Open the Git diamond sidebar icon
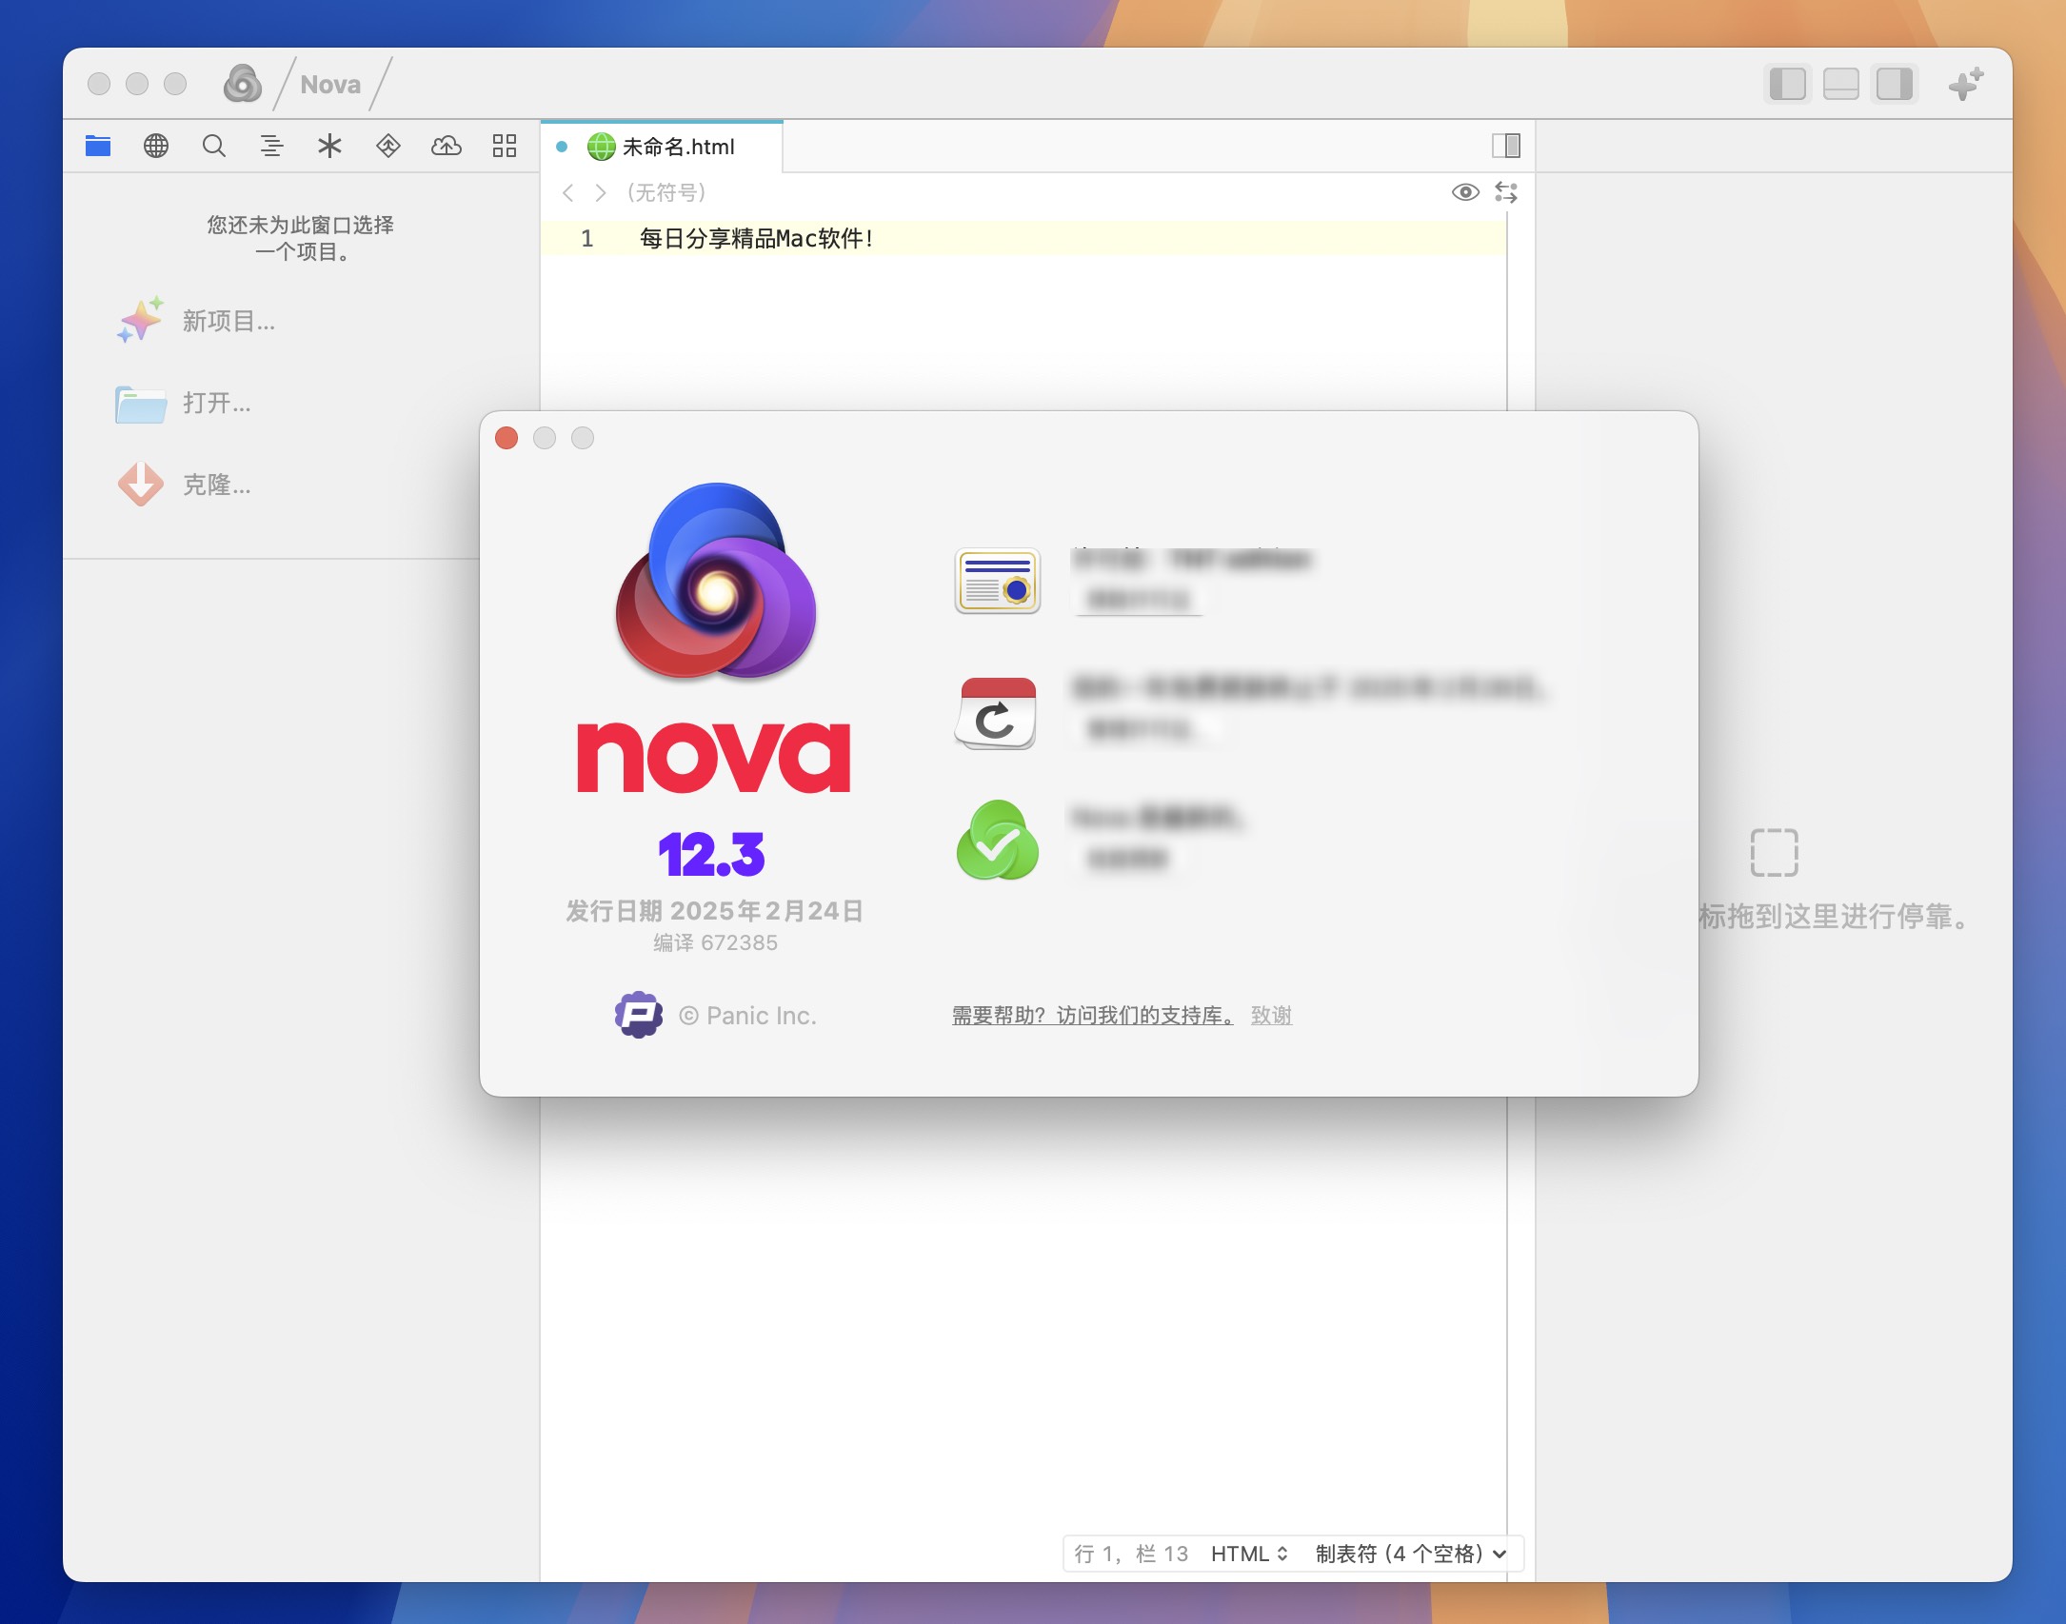This screenshot has height=1624, width=2066. pyautogui.click(x=388, y=146)
